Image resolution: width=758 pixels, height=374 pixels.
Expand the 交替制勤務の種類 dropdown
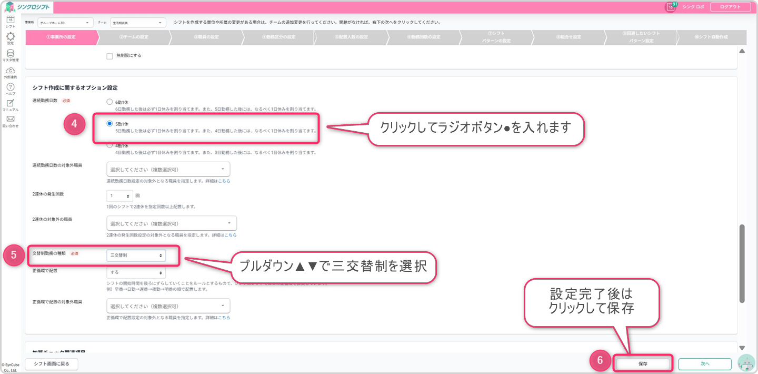pyautogui.click(x=136, y=255)
